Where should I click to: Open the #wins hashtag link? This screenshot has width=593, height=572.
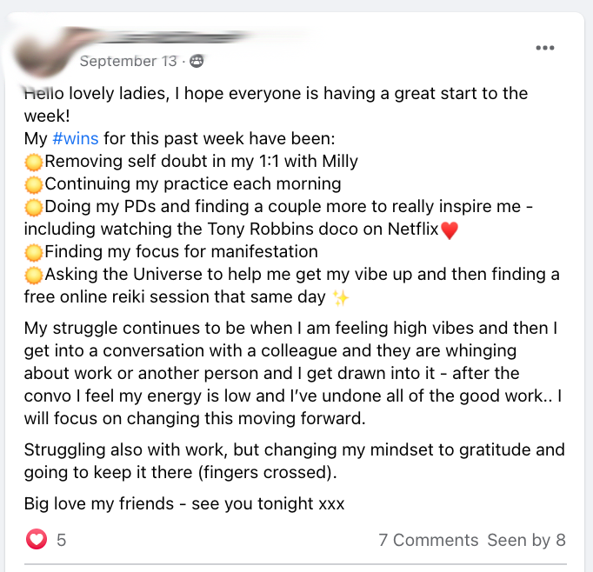76,138
